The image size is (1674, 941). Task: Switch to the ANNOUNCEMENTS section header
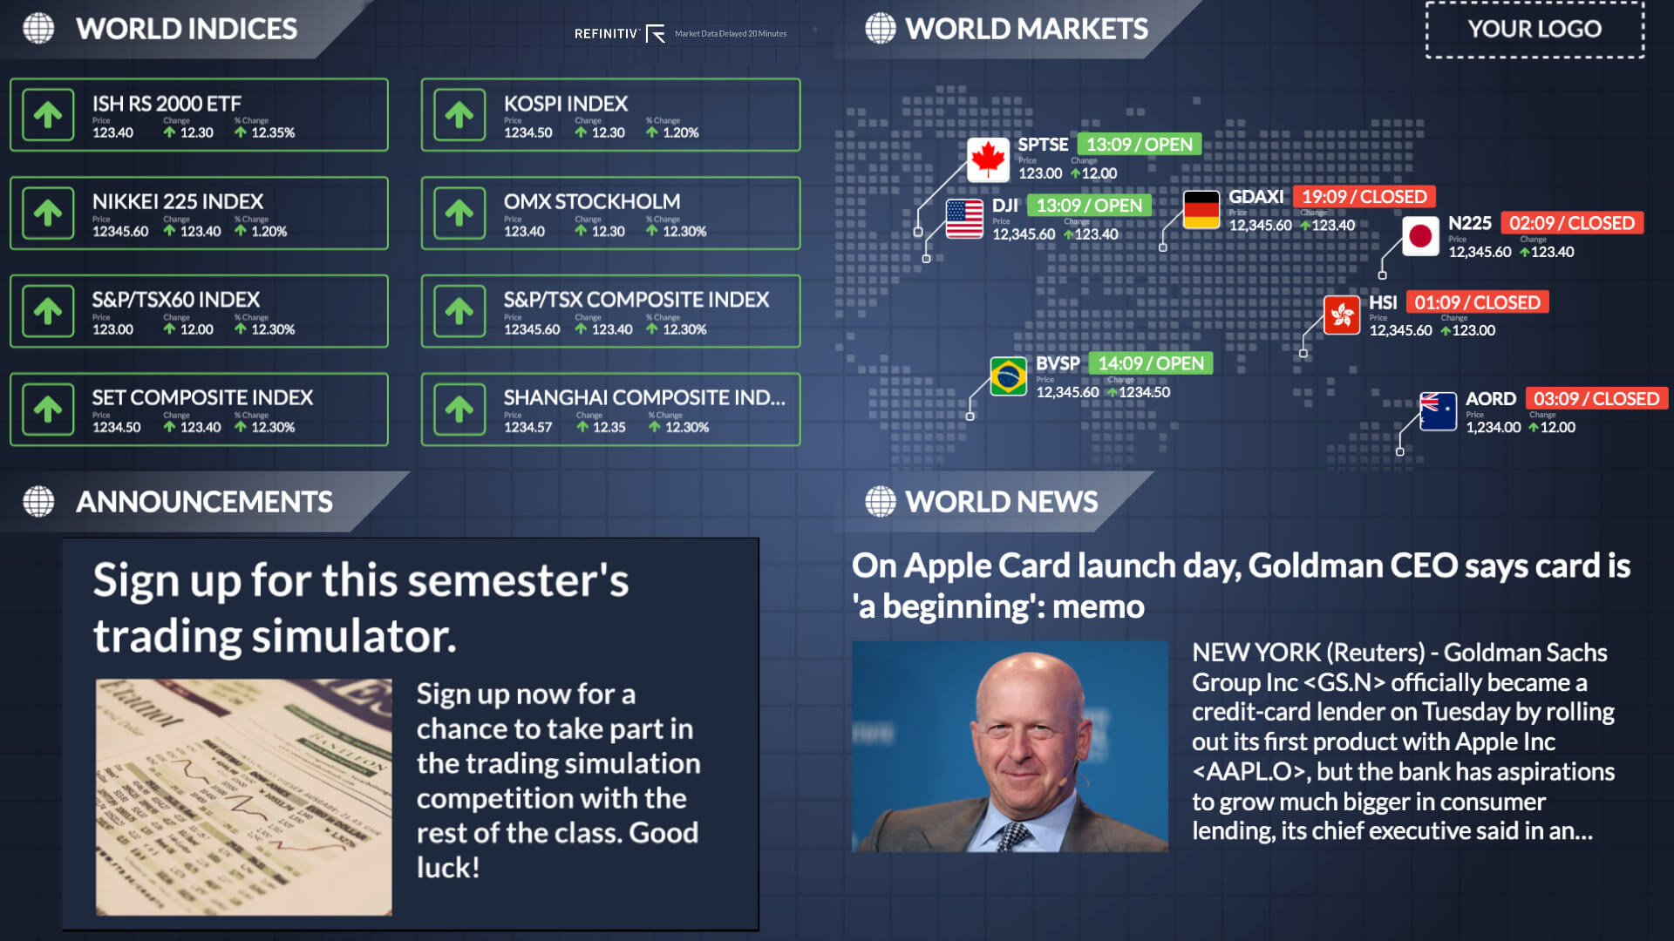(x=204, y=501)
